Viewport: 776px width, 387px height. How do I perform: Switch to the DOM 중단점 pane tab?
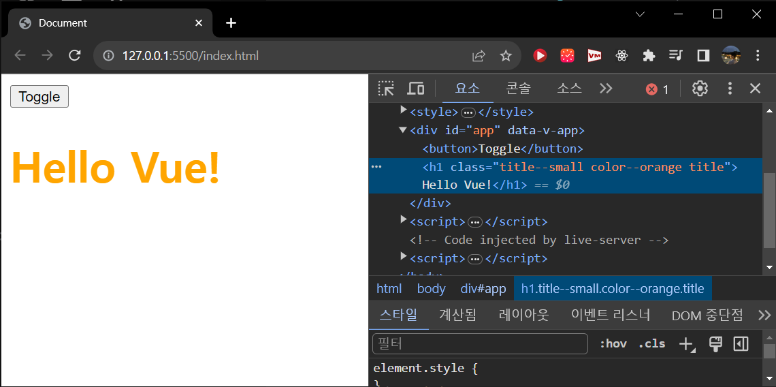[707, 315]
